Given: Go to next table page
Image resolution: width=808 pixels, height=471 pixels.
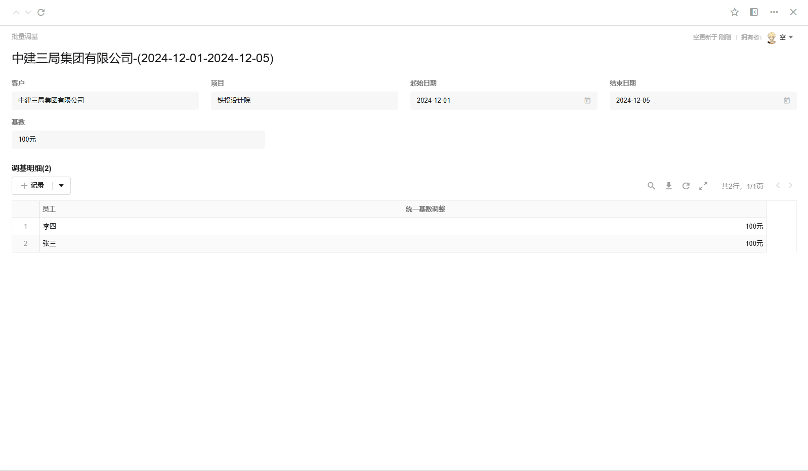Looking at the screenshot, I should (x=790, y=186).
